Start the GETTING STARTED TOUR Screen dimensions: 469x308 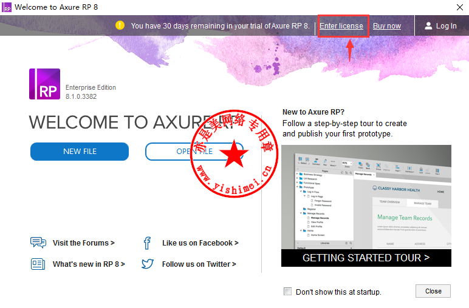[366, 258]
